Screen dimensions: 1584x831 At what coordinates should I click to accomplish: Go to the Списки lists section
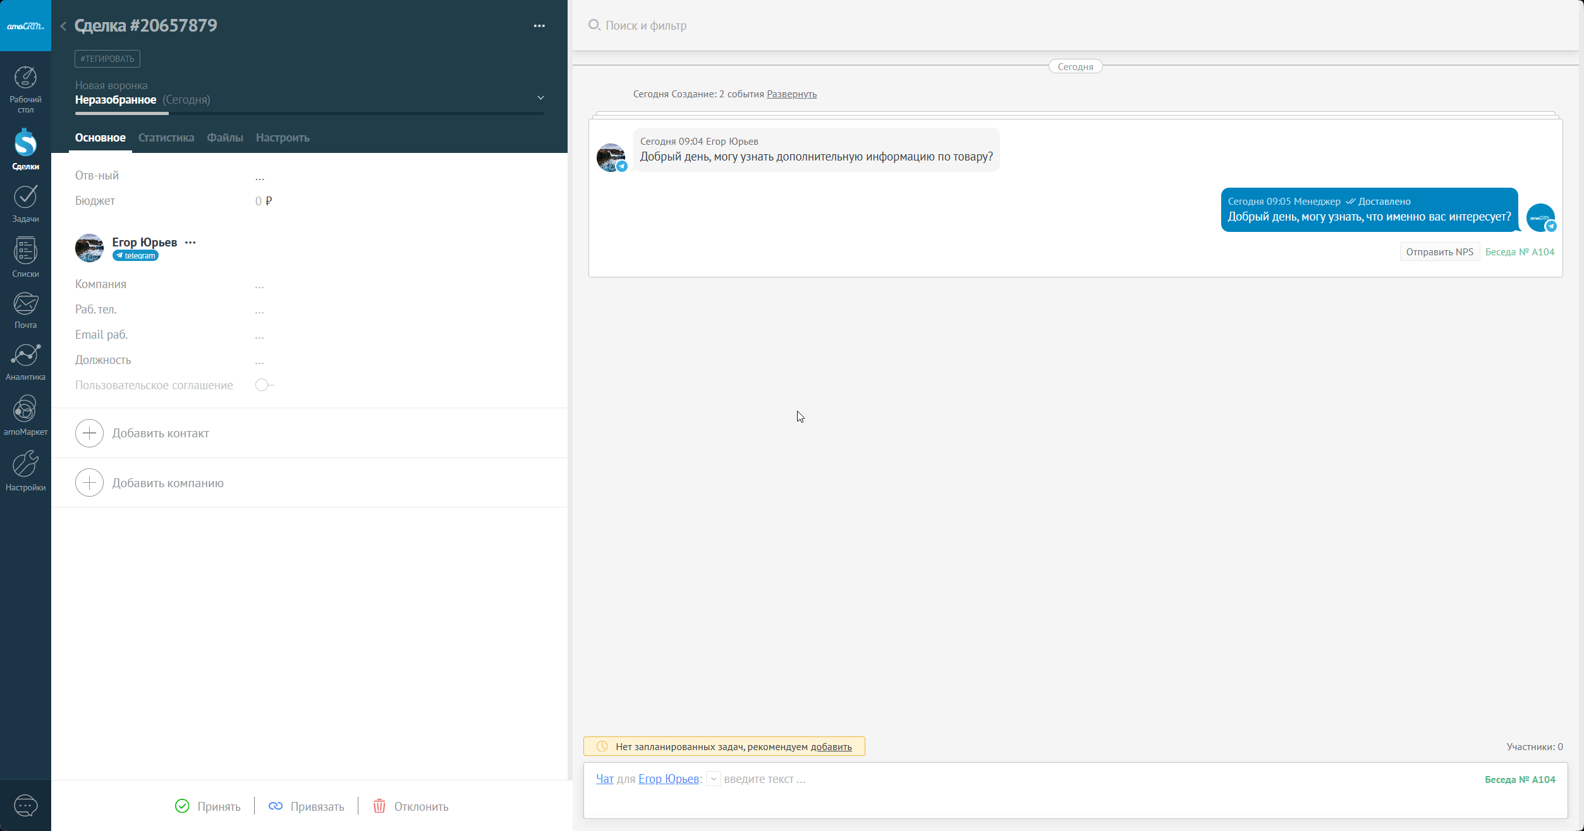(25, 257)
